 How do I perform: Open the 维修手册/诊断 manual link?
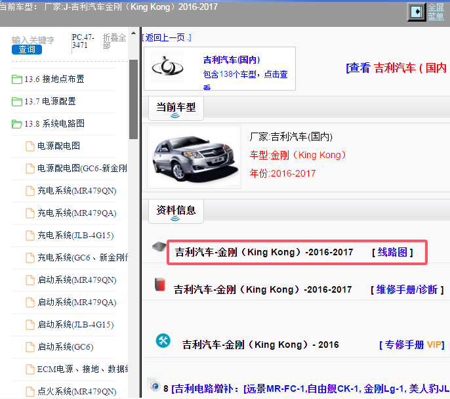407,289
